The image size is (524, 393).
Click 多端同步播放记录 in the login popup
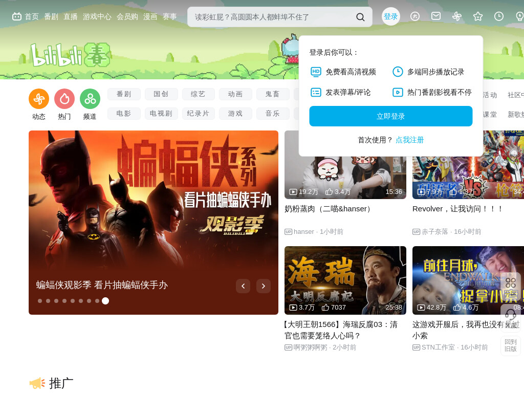click(x=428, y=72)
